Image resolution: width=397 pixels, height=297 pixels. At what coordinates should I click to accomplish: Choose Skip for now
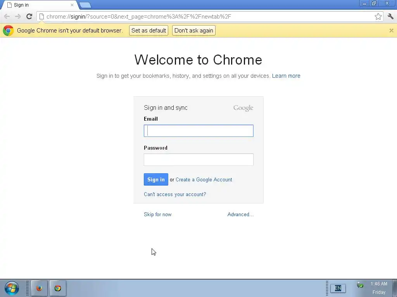click(157, 214)
